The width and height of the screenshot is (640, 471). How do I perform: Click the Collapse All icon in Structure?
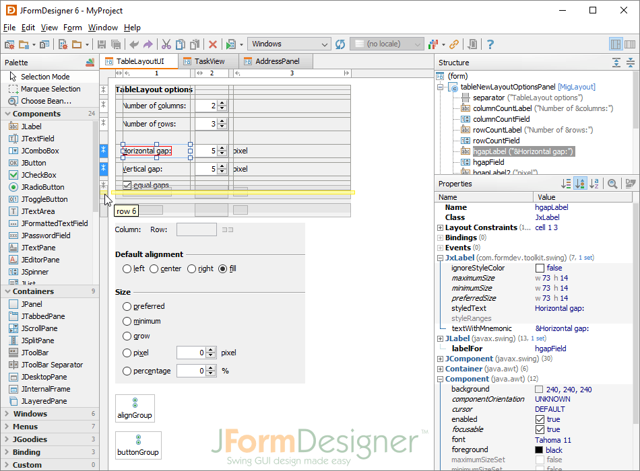pyautogui.click(x=631, y=63)
